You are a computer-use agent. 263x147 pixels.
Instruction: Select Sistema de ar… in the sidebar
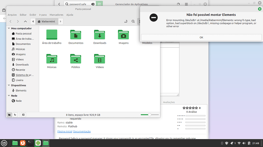point(23,75)
